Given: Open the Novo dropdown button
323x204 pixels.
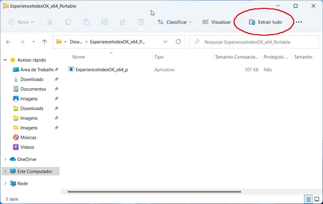Looking at the screenshot, I should [21, 22].
